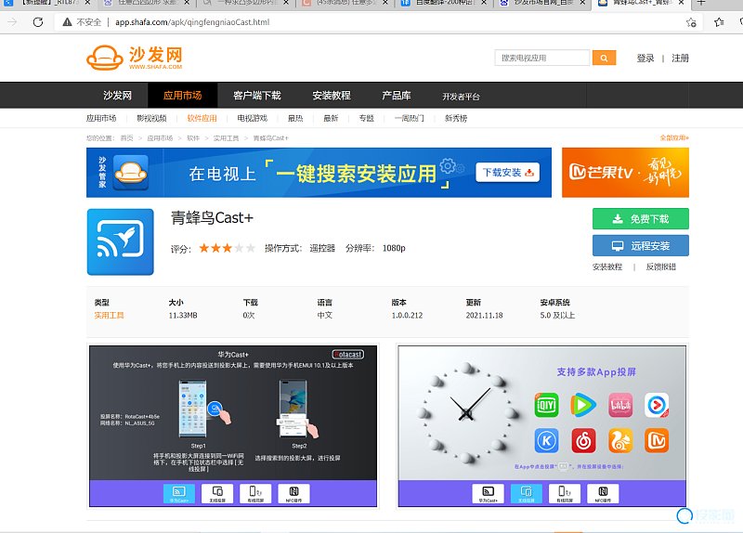
Task: Select 新秀榜 sub-navigation
Action: 456,118
